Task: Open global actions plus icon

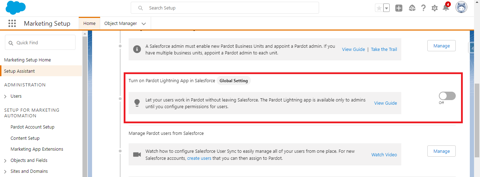Action: coord(398,8)
